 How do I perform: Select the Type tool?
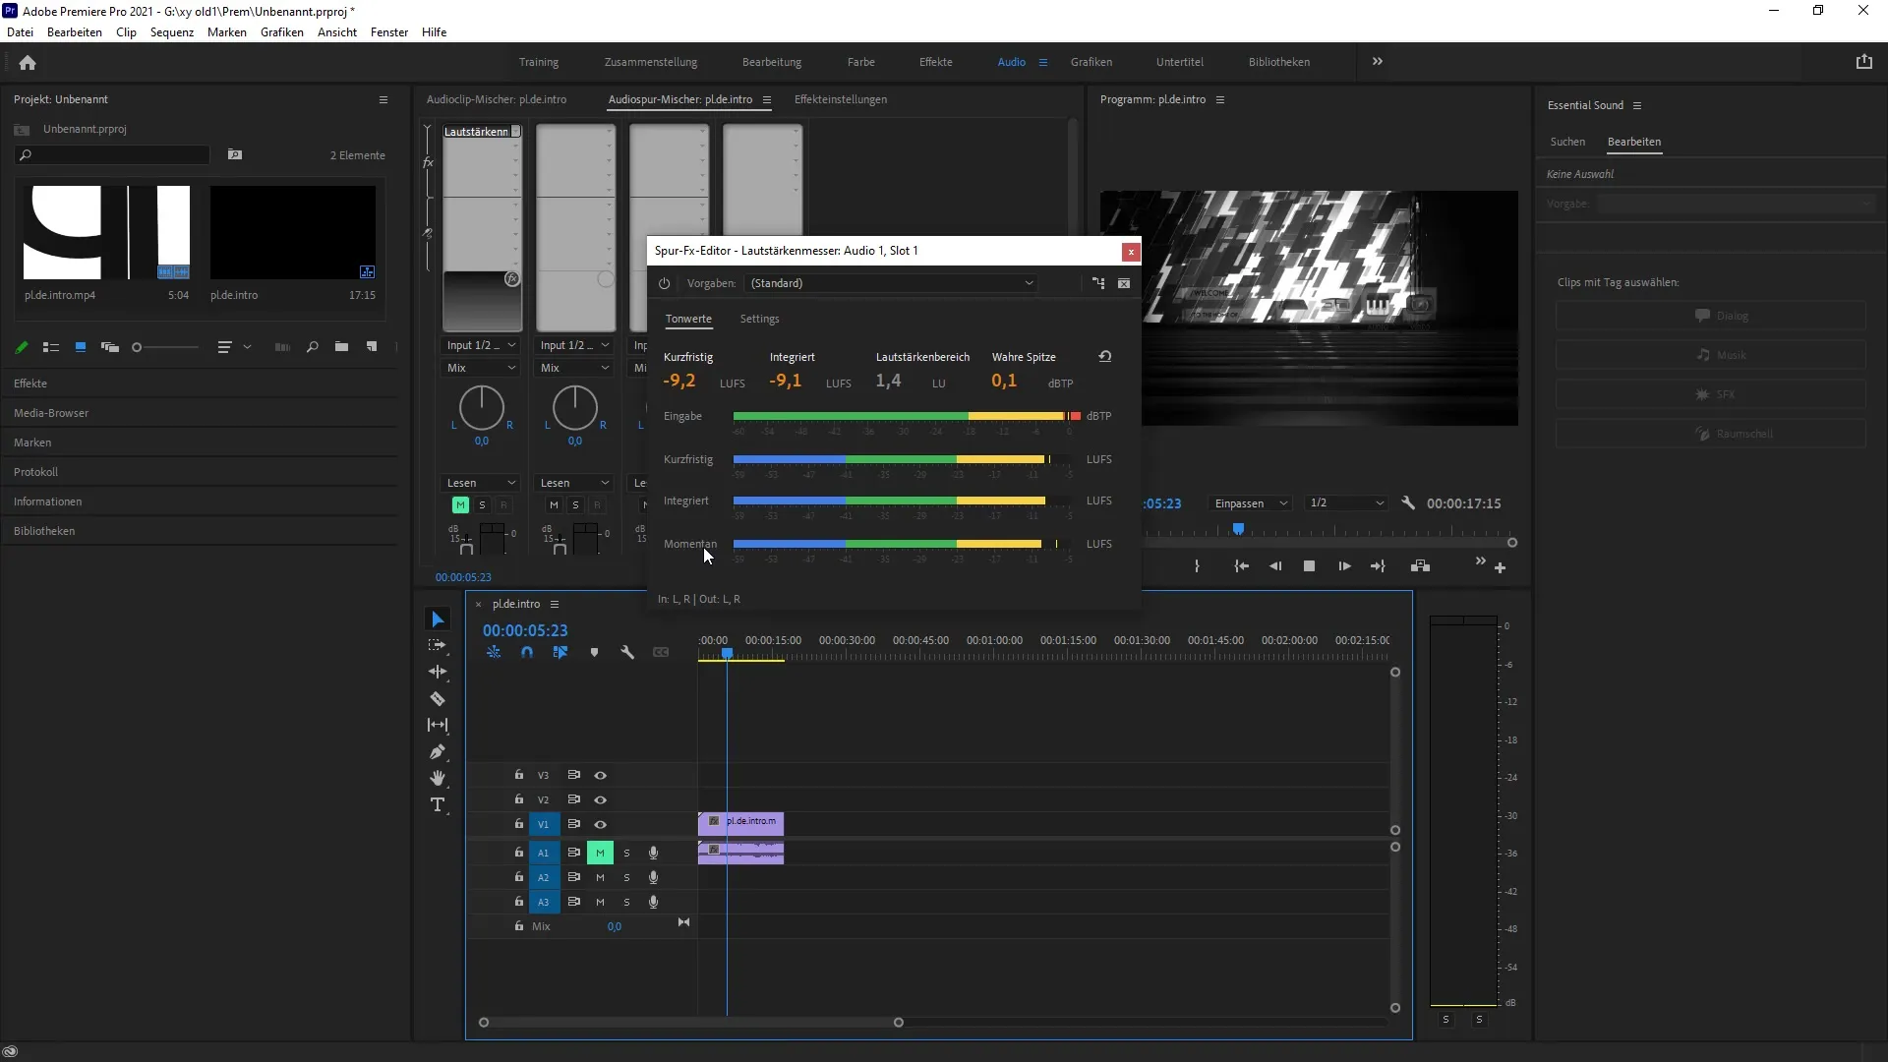438,804
